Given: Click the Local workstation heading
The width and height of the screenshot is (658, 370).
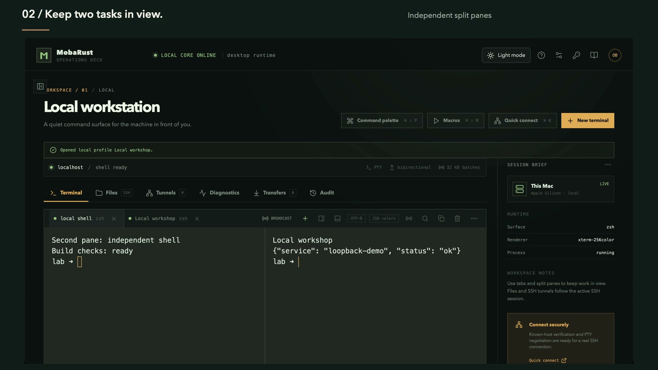Looking at the screenshot, I should 102,107.
